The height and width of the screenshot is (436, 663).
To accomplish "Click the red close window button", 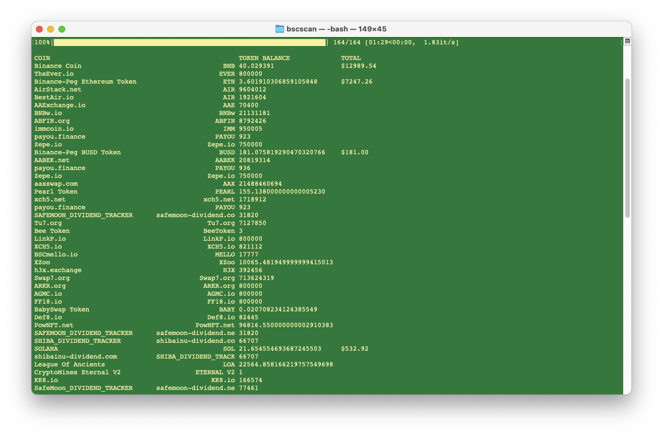I will point(39,29).
